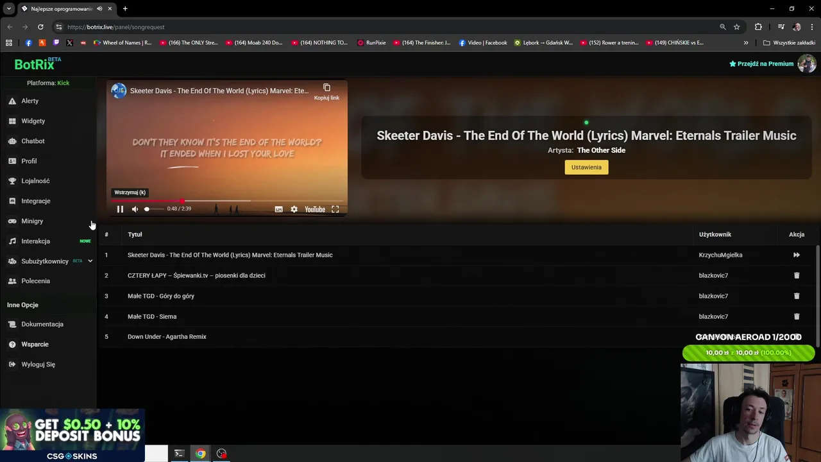Click the Ustawienia button

[x=586, y=167]
